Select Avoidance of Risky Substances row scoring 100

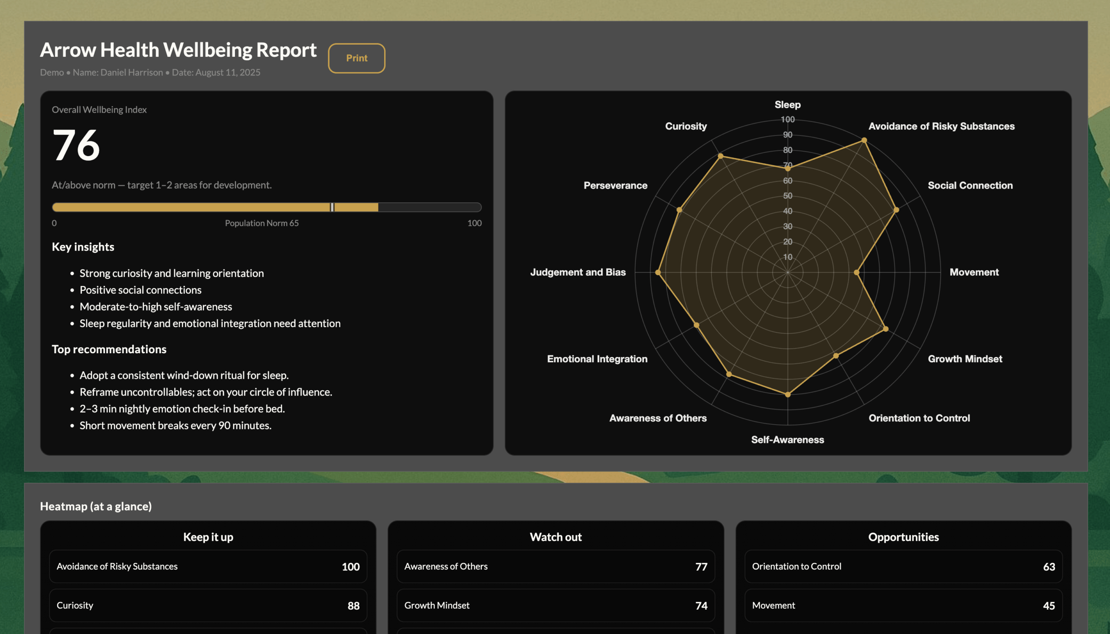pos(208,566)
